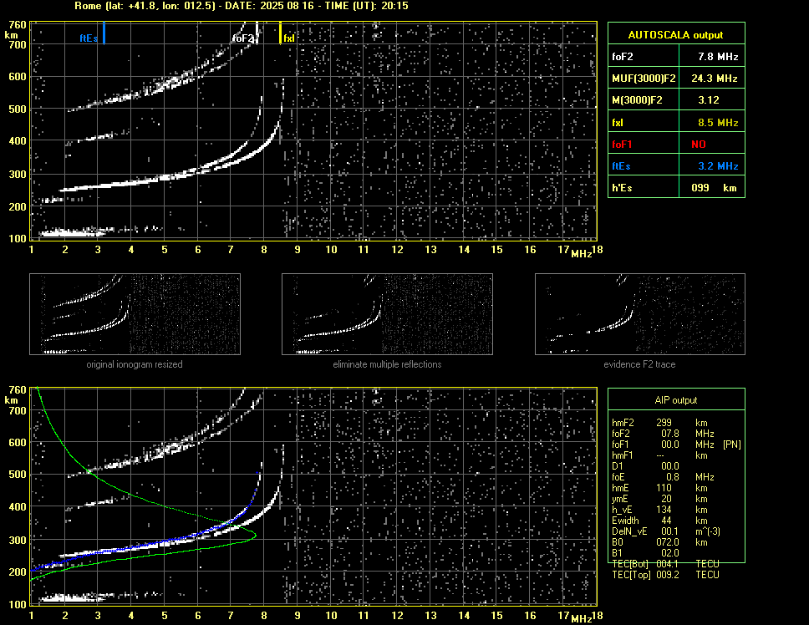The height and width of the screenshot is (625, 809).
Task: Select the 7.8 MHz foF2 value cell
Action: click(712, 56)
